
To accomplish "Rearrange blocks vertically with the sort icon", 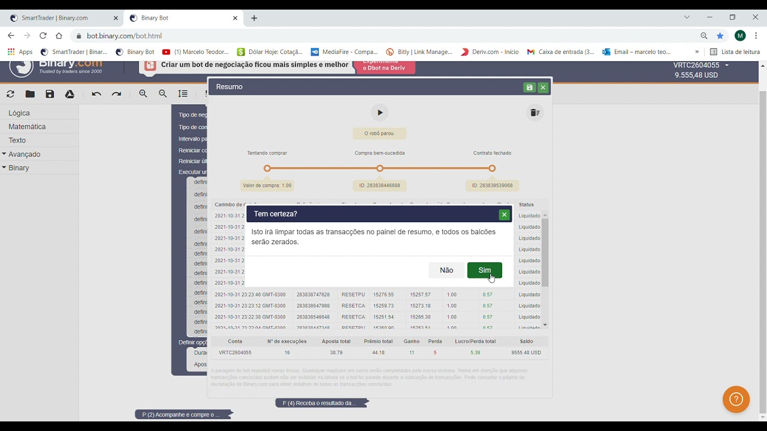I will [183, 94].
